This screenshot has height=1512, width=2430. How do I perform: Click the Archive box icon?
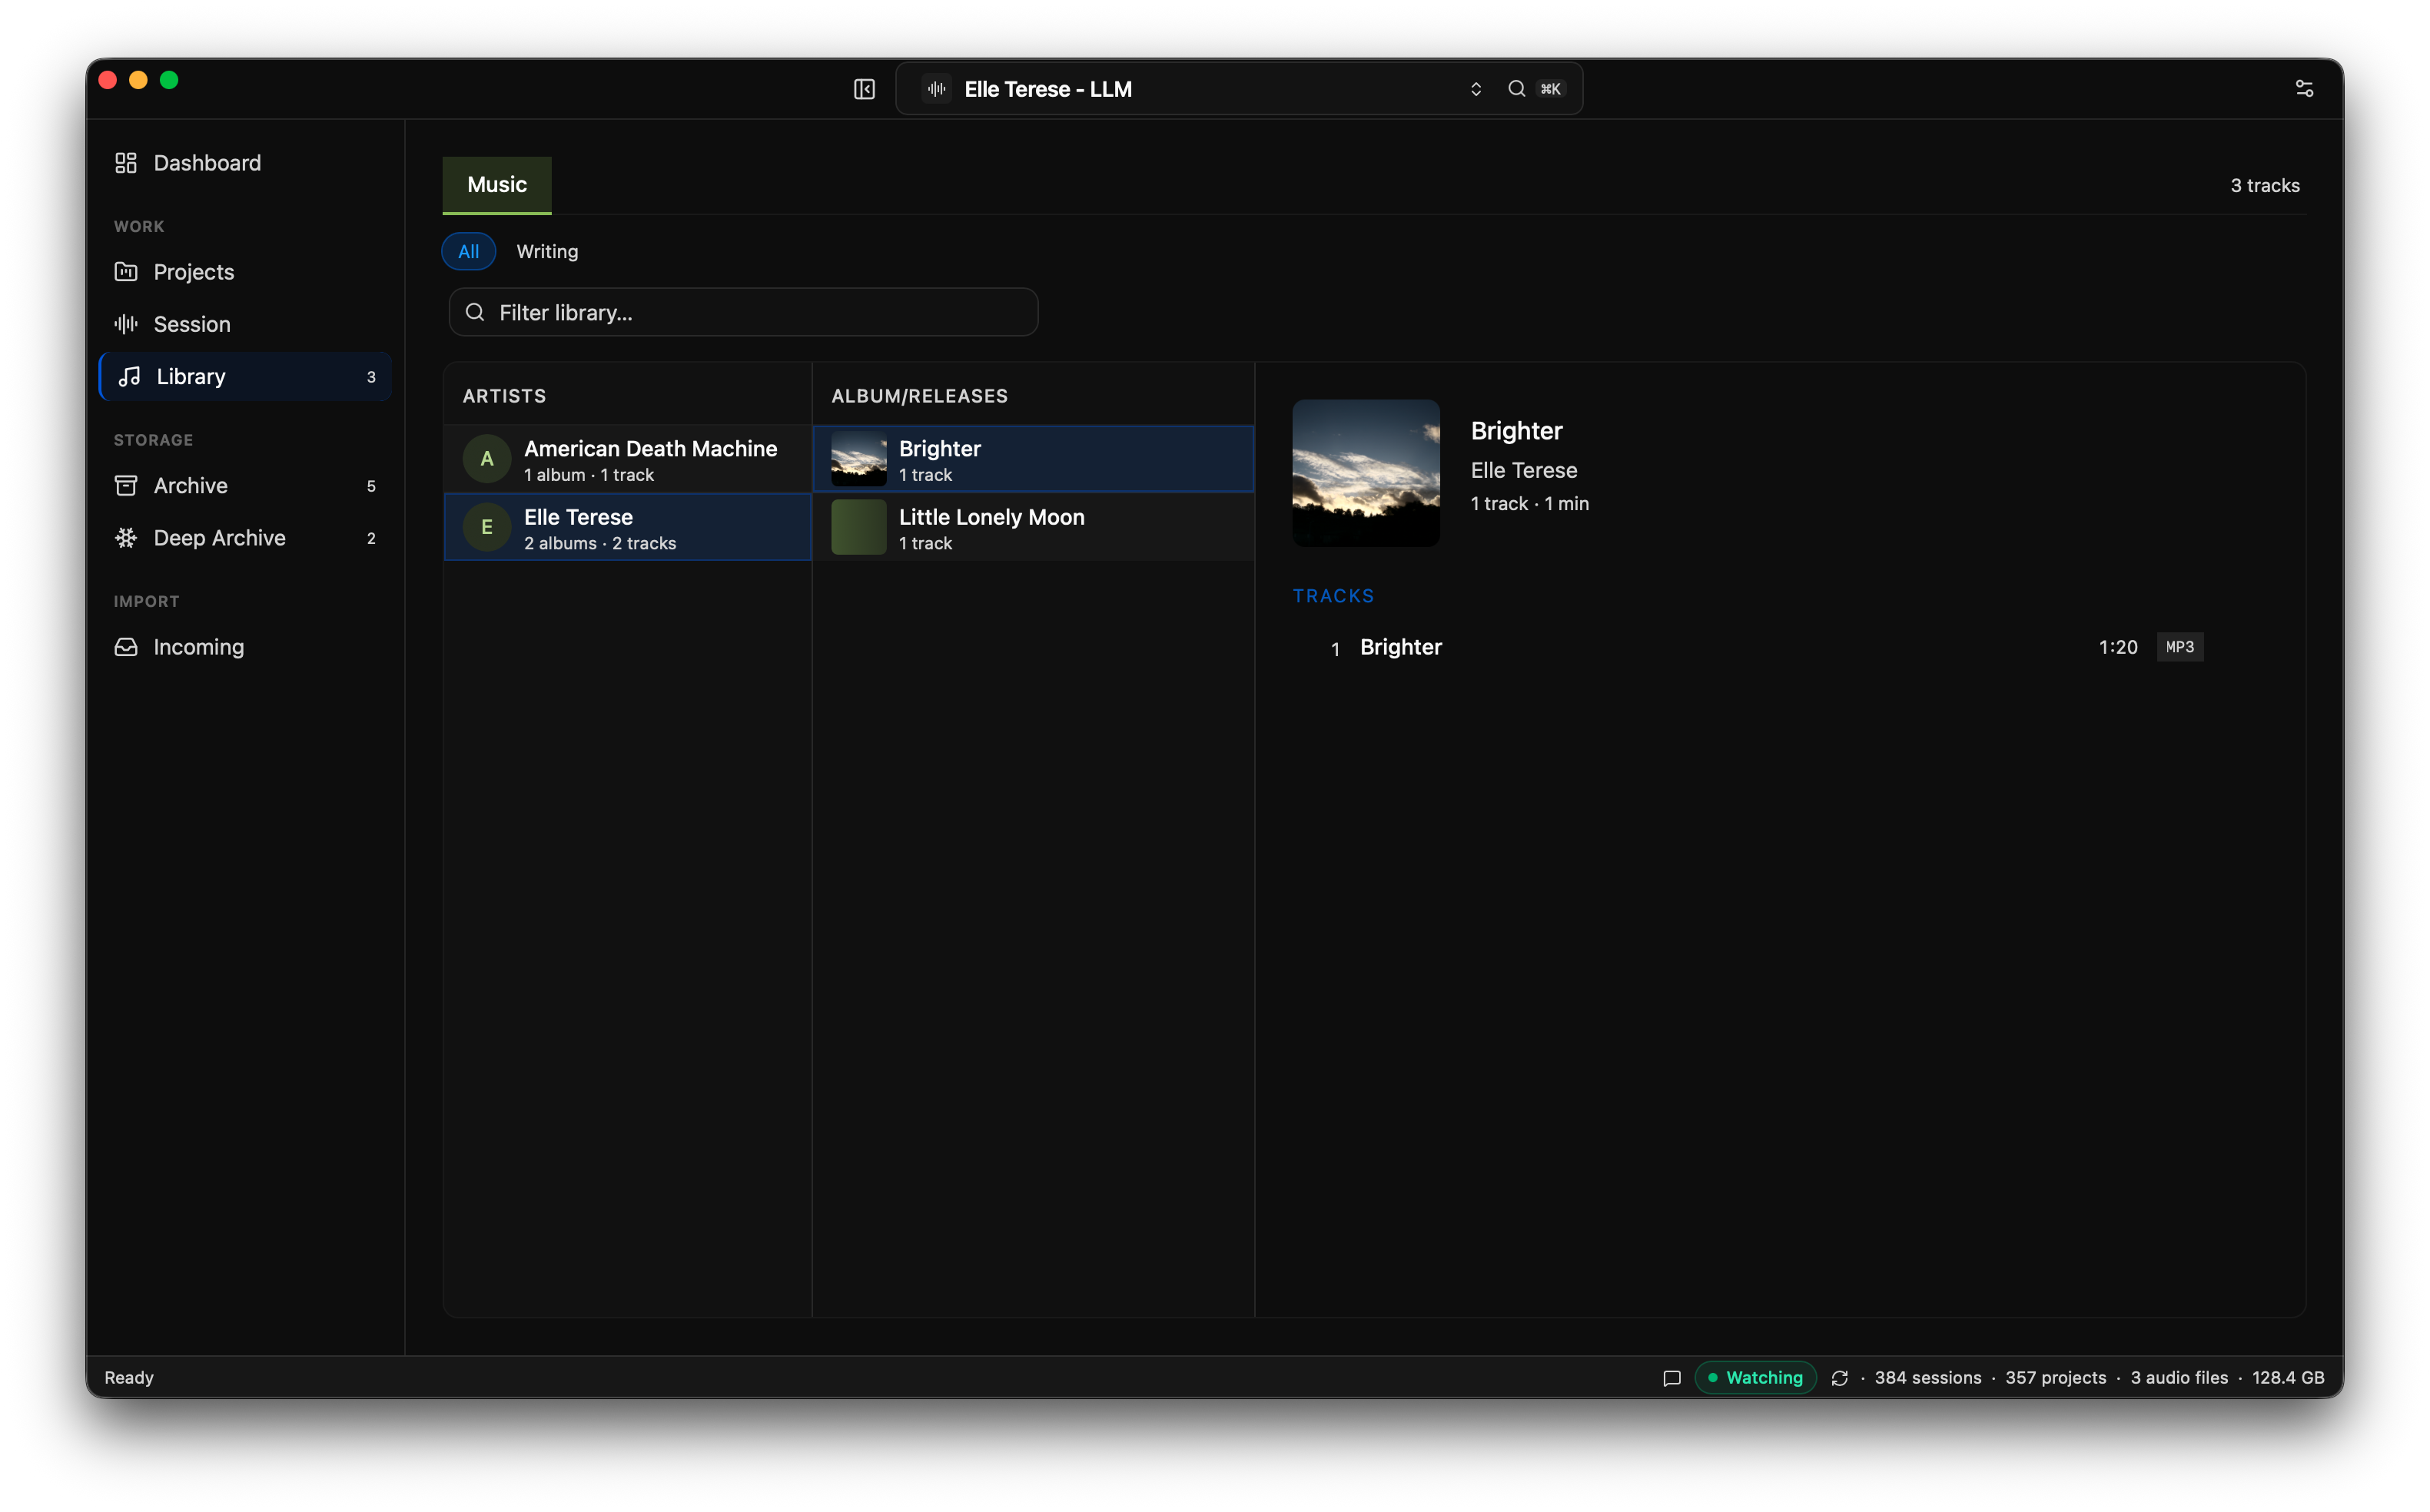tap(126, 486)
